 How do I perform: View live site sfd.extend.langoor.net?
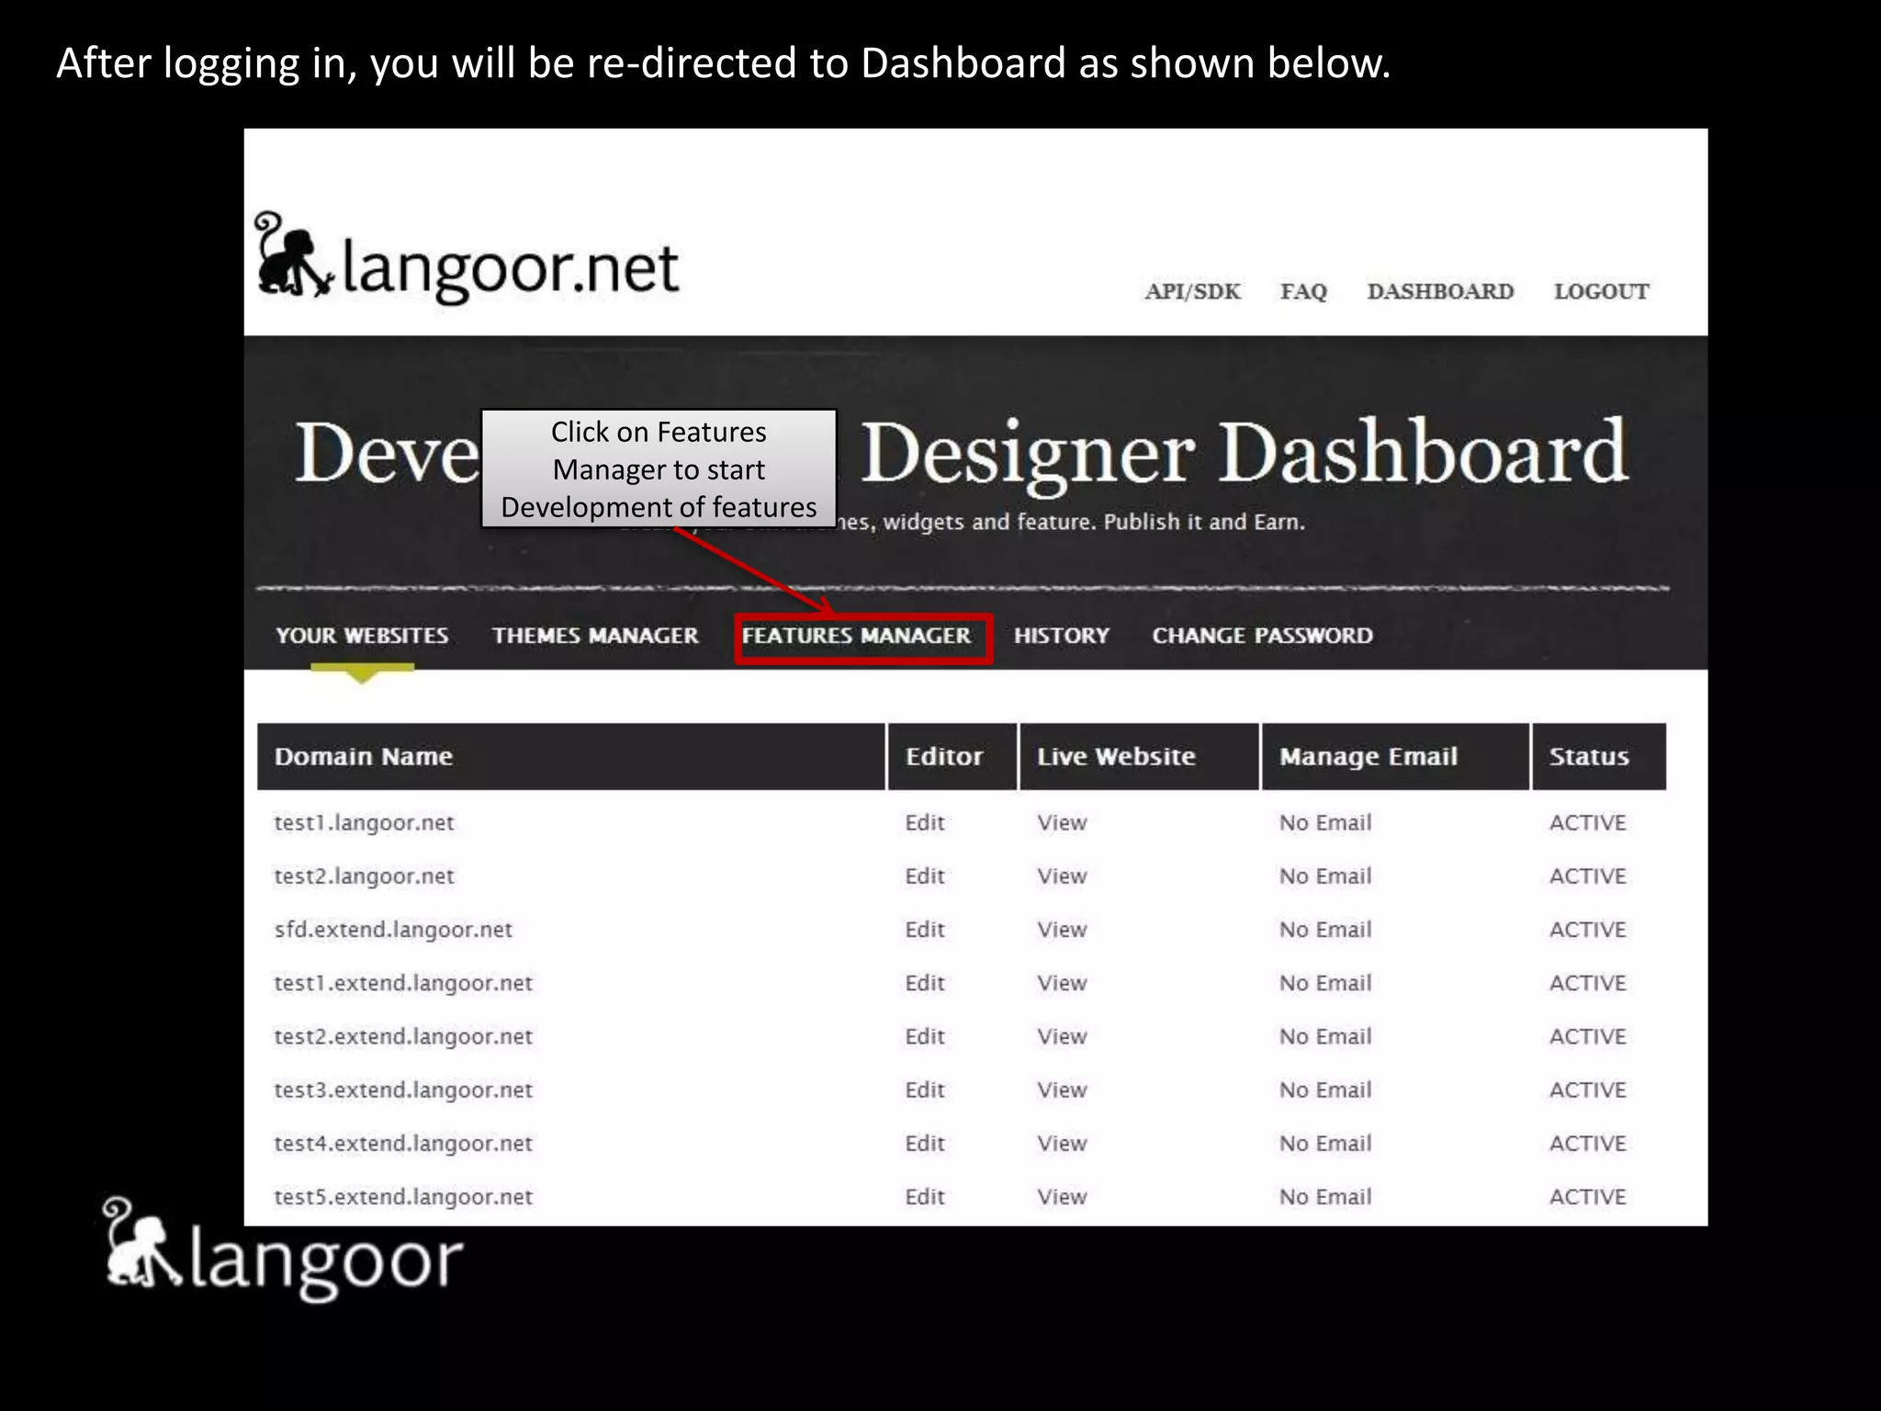pos(1062,930)
